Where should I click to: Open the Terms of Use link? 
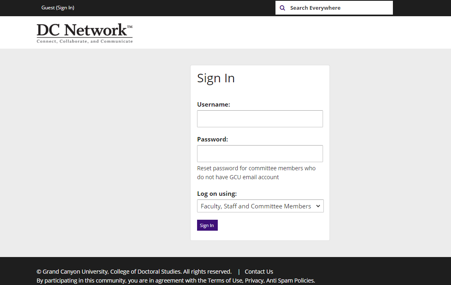(x=225, y=281)
